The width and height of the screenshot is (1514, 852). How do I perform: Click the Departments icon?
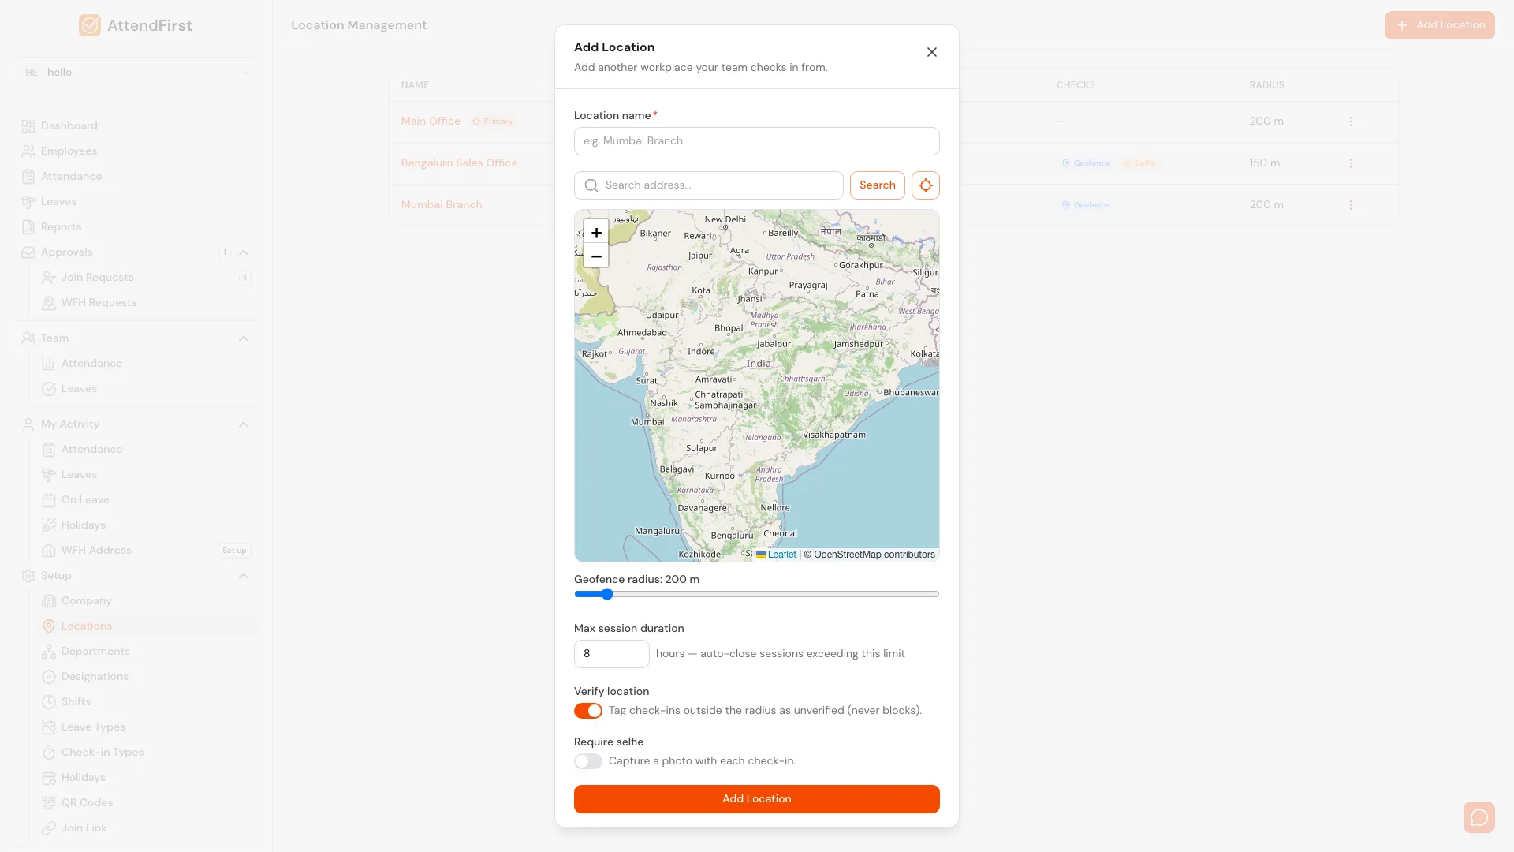[49, 652]
